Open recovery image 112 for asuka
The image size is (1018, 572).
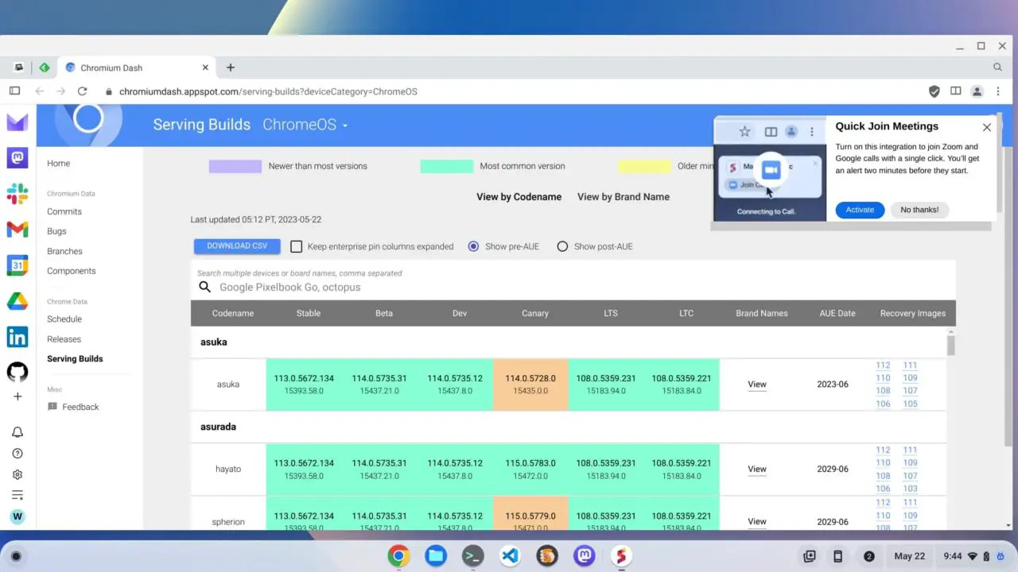point(883,365)
